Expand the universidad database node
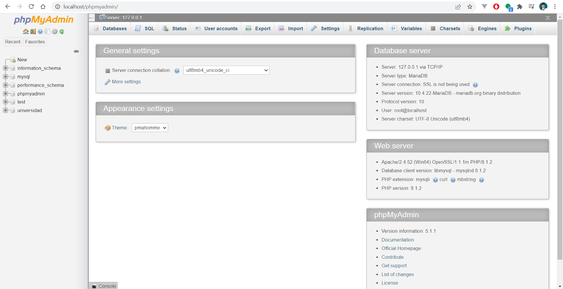 pyautogui.click(x=5, y=111)
